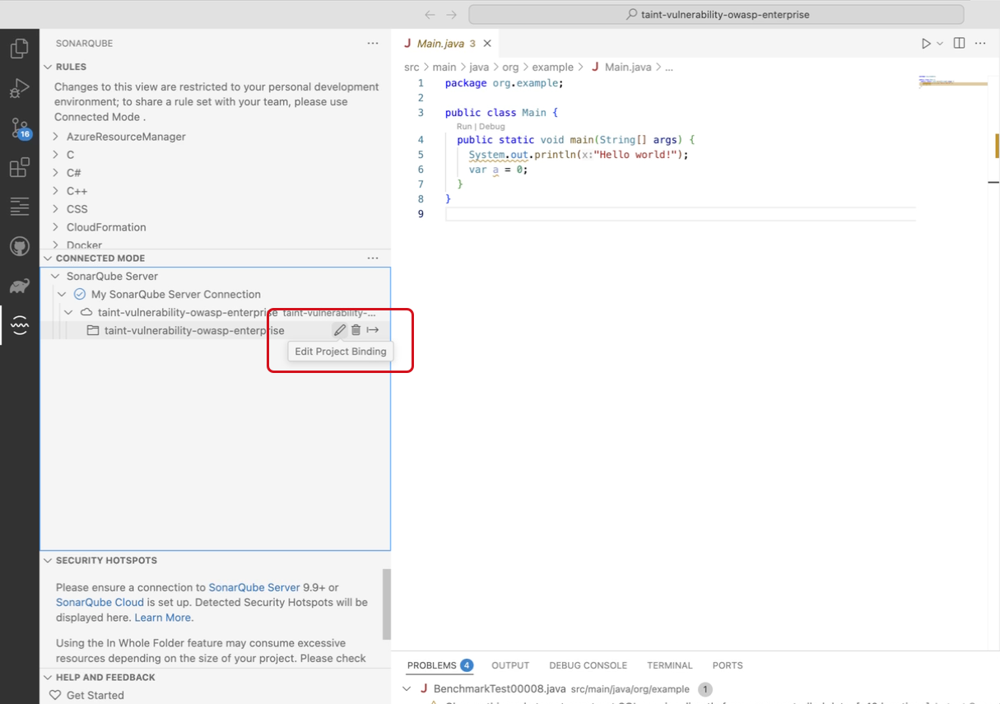1000x704 pixels.
Task: Click variable 'a' with warning underline
Action: coord(495,170)
